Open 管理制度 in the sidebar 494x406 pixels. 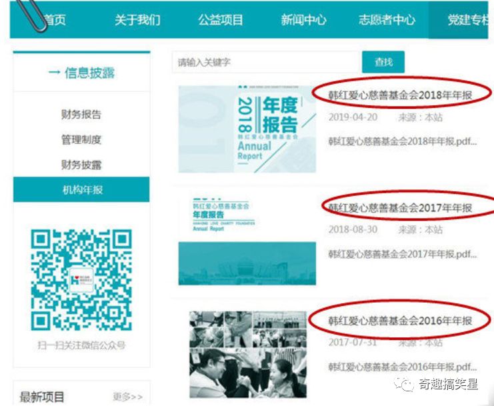[x=81, y=139]
